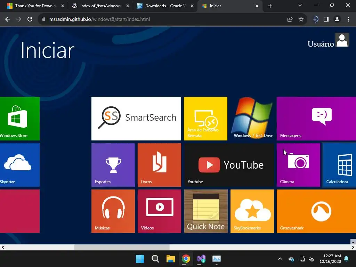Open the notifications bell

pos(347,259)
